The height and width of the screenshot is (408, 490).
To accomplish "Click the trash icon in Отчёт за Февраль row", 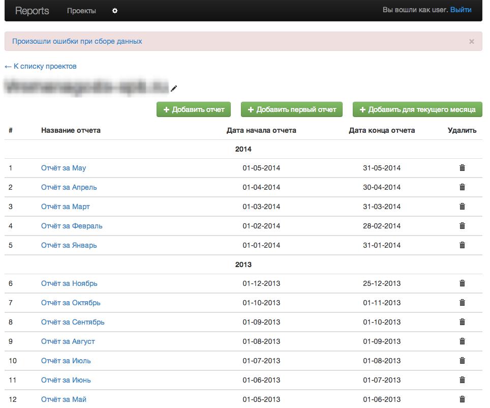I will (x=462, y=226).
